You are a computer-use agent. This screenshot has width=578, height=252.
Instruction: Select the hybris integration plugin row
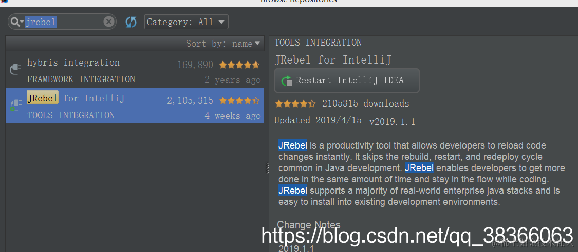135,71
